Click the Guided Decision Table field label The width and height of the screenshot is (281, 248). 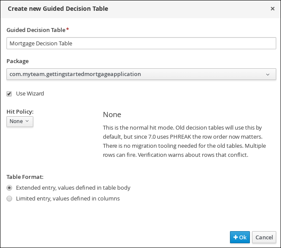[x=36, y=30]
